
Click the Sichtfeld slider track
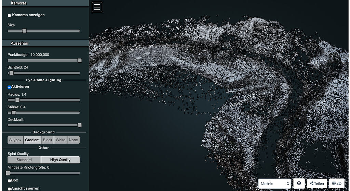pyautogui.click(x=44, y=73)
